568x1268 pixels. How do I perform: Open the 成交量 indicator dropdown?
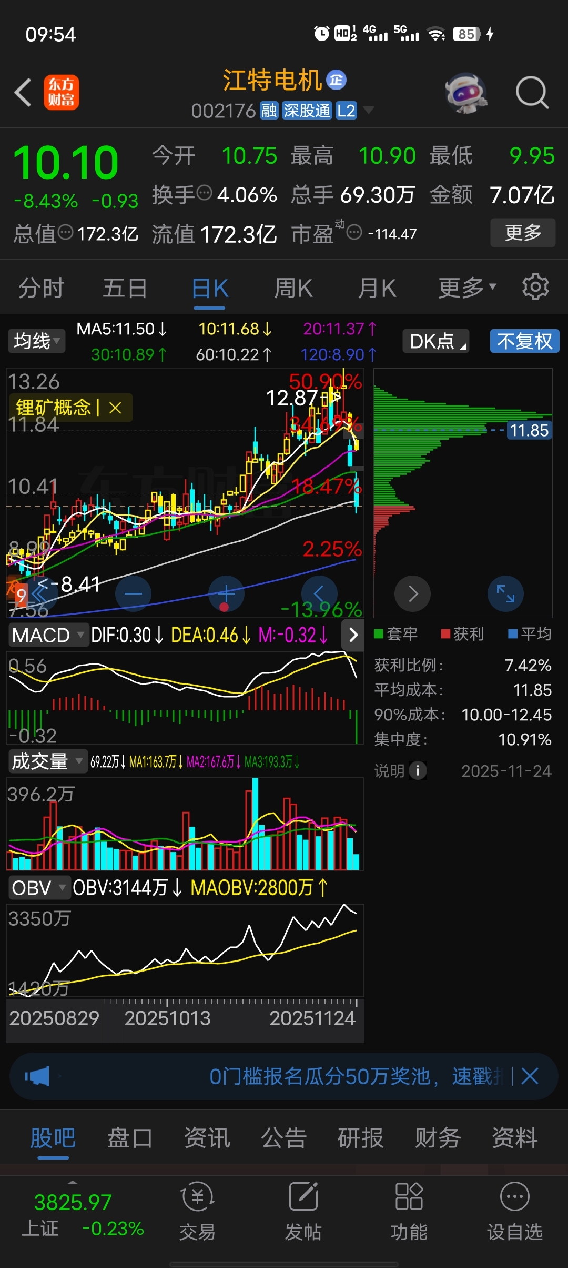point(47,761)
